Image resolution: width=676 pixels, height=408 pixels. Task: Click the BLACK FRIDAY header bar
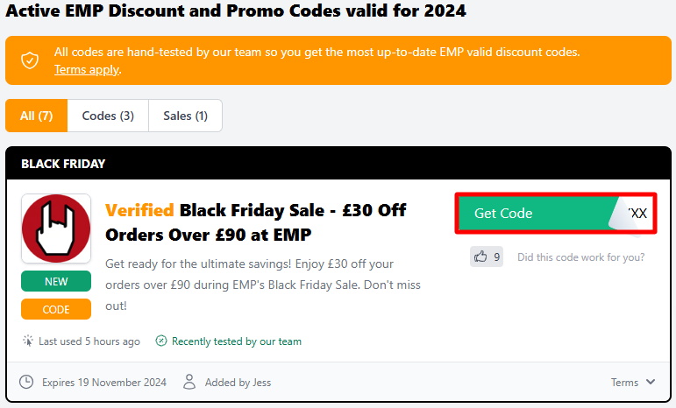pos(338,164)
